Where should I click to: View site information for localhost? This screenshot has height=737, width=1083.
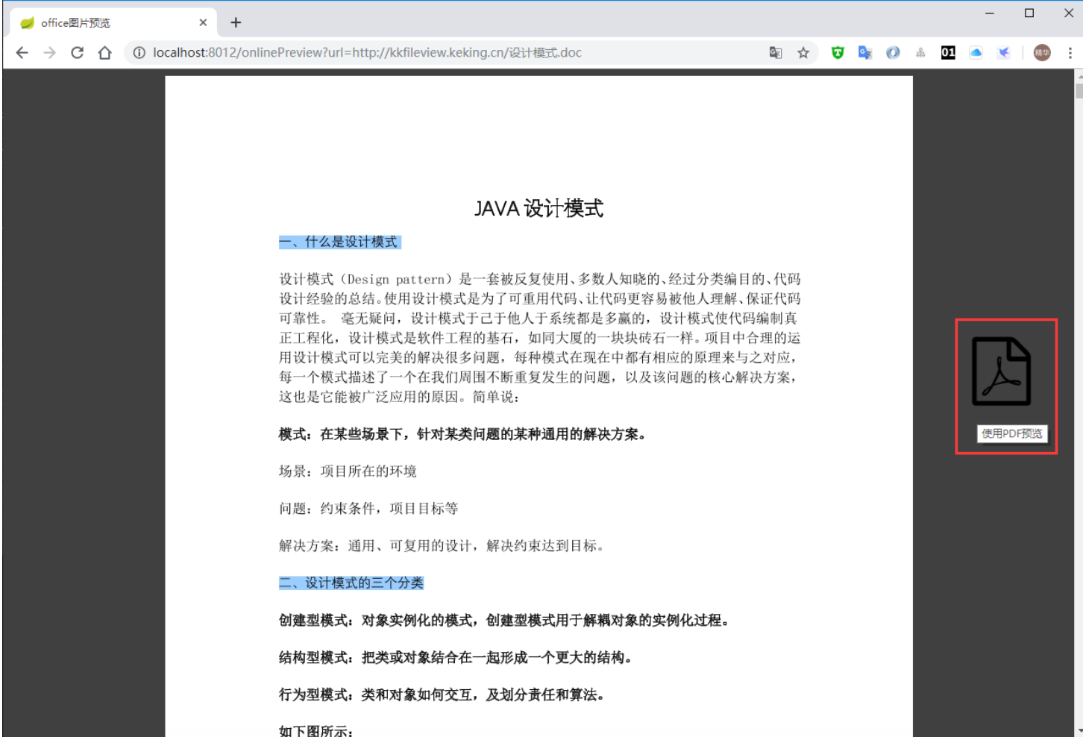(139, 53)
